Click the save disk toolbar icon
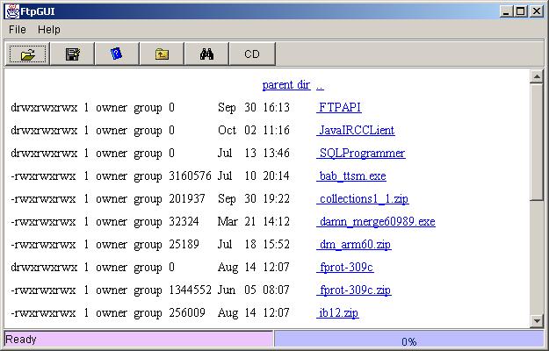The image size is (549, 351). coord(73,54)
